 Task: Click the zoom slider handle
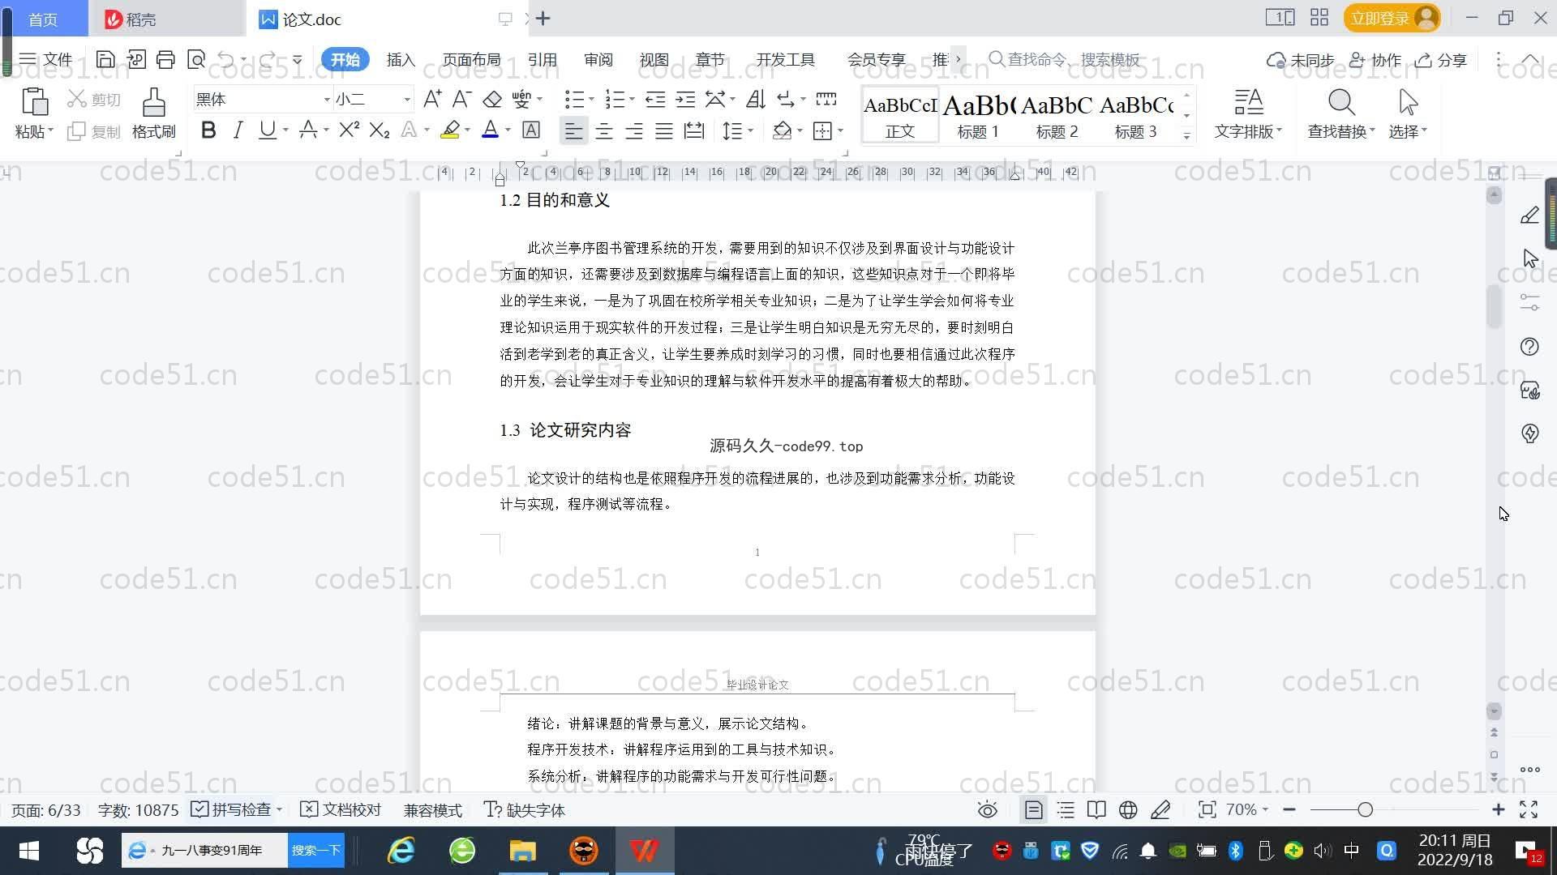1365,809
